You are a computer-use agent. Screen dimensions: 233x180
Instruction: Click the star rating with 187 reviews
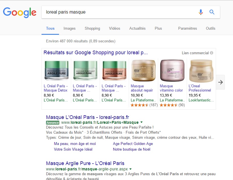click(x=140, y=105)
